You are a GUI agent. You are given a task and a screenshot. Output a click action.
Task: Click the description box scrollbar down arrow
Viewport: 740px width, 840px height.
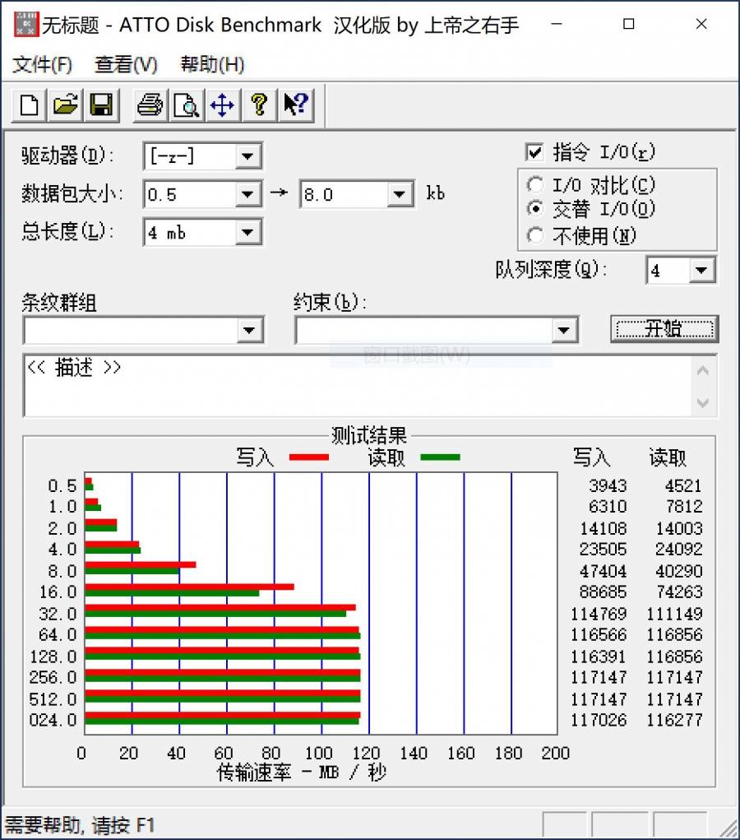(703, 403)
